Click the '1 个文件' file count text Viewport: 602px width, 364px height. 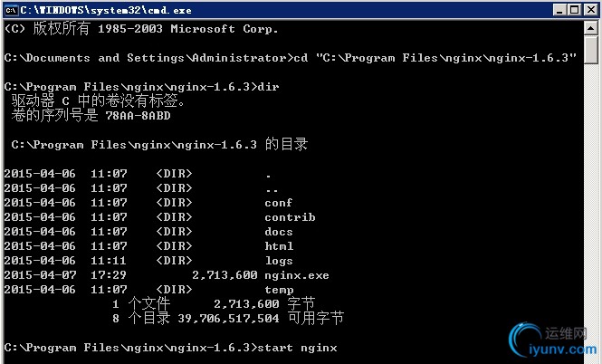coord(141,303)
